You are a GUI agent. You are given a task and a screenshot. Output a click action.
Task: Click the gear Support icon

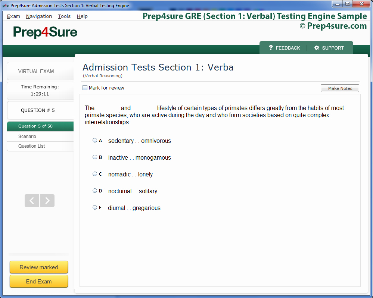pyautogui.click(x=317, y=48)
